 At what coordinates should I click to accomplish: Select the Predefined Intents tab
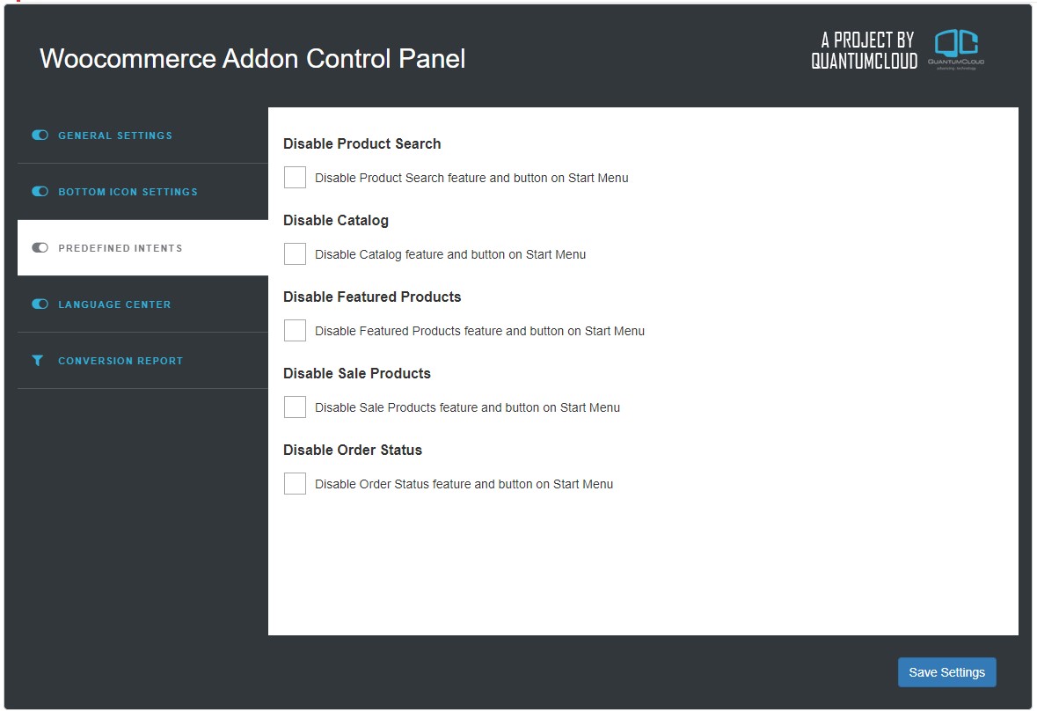pyautogui.click(x=120, y=248)
